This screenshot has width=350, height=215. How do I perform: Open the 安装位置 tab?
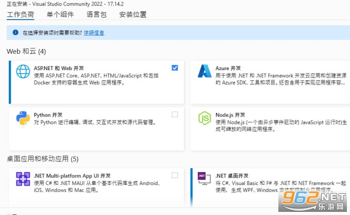point(133,15)
